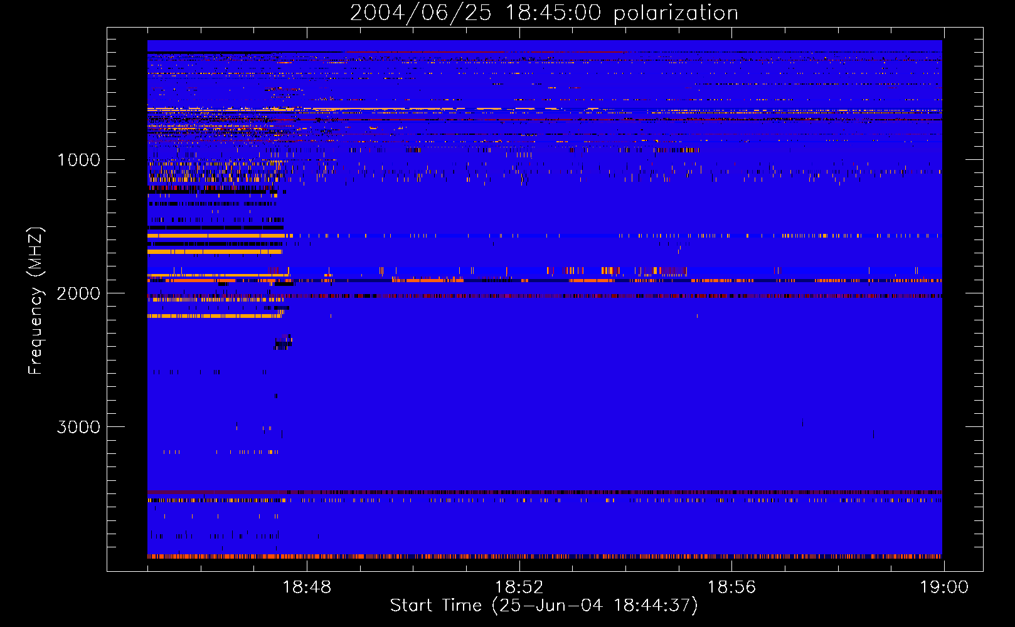Image resolution: width=1015 pixels, height=627 pixels.
Task: Click the "Frequency (MHZ)" axis label
Action: tap(36, 301)
